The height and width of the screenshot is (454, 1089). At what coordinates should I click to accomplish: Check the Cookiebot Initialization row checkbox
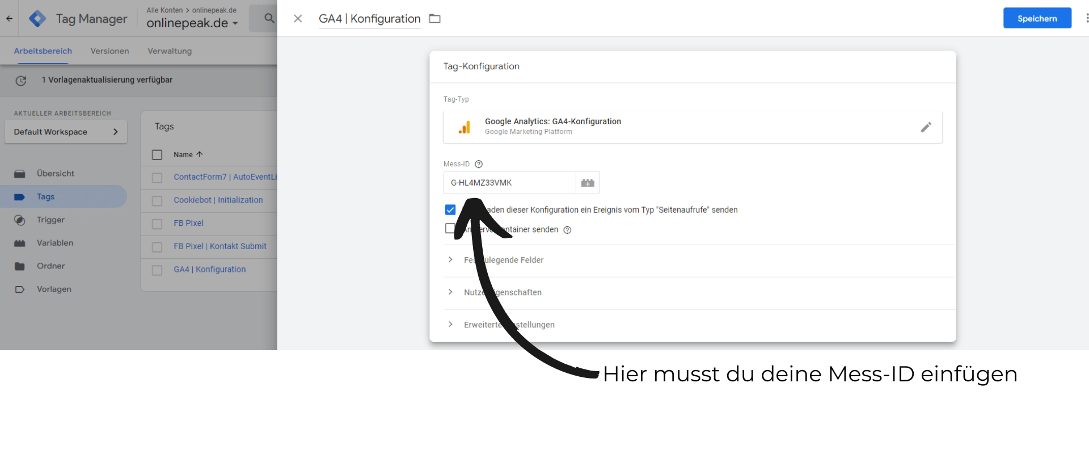[157, 201]
